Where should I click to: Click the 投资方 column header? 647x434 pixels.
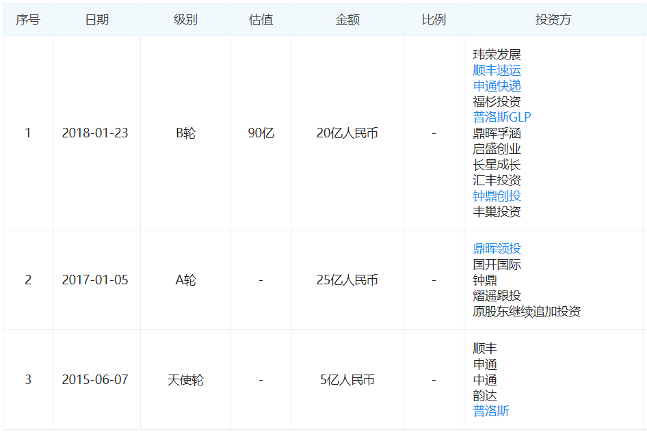[553, 19]
